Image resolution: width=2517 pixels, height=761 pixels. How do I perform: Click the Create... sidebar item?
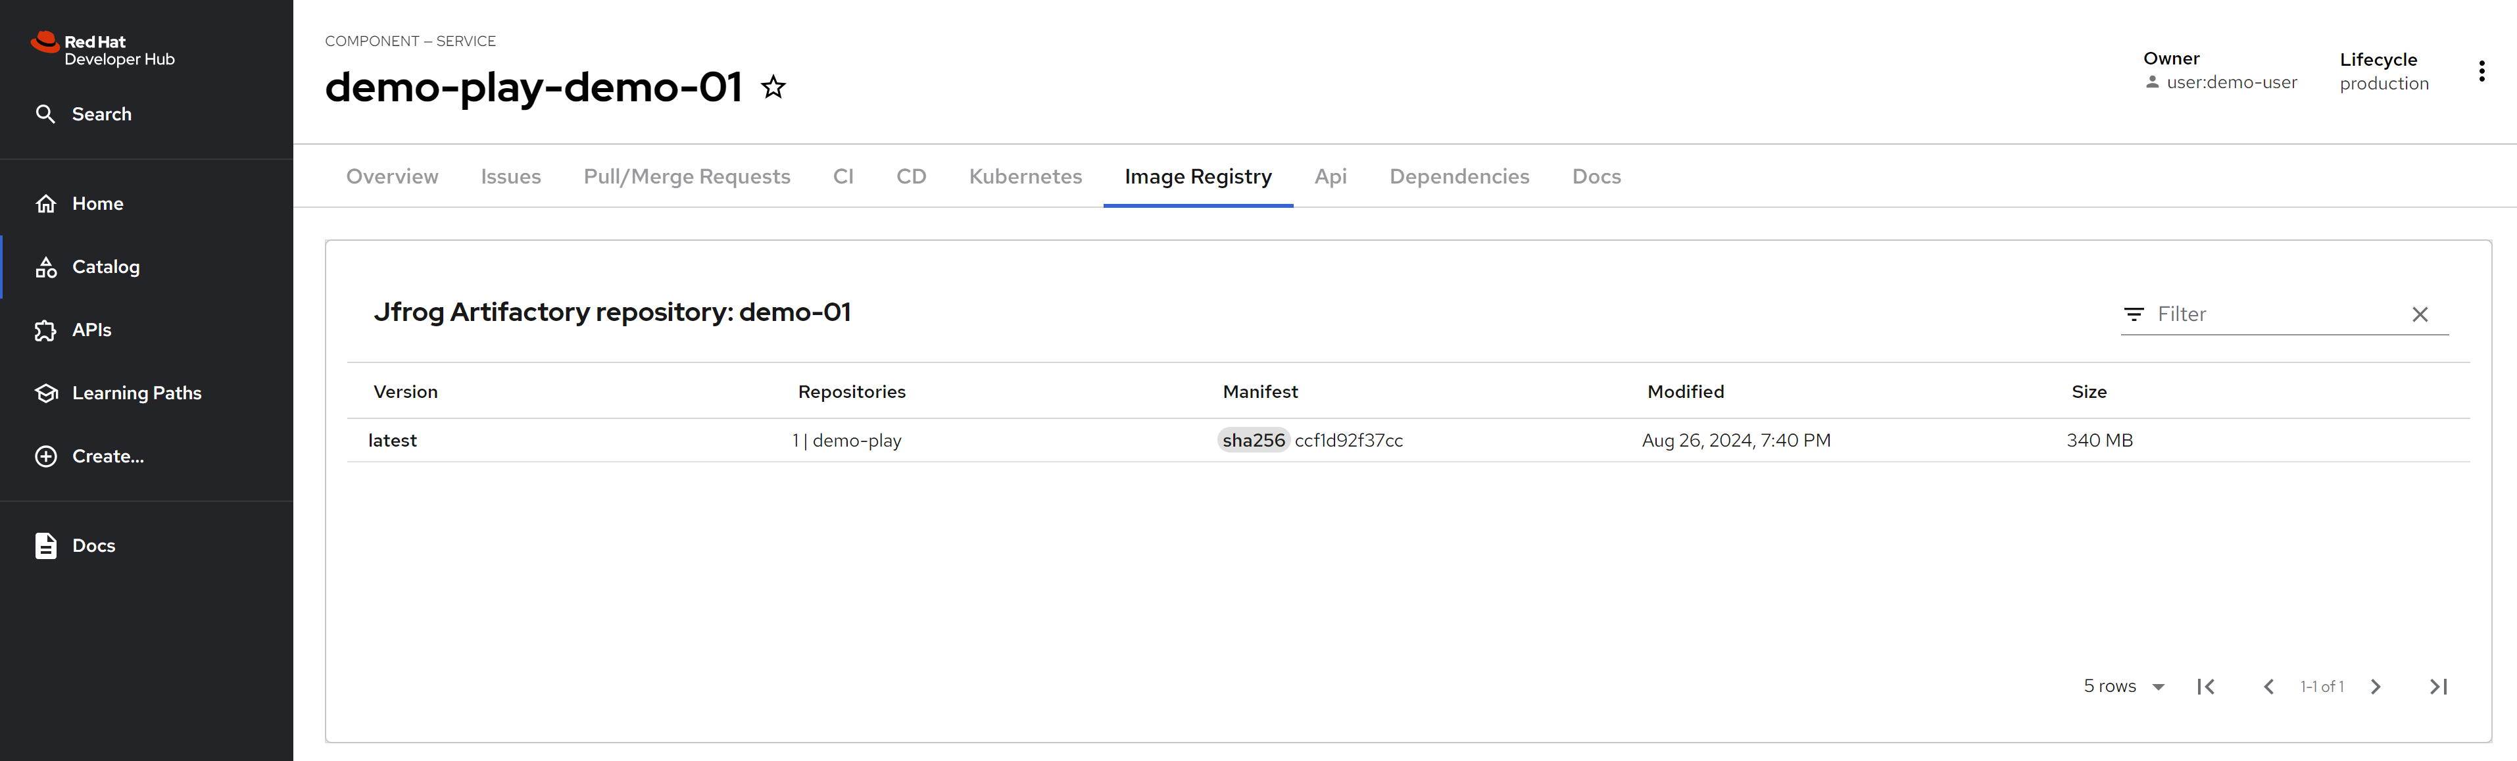107,456
